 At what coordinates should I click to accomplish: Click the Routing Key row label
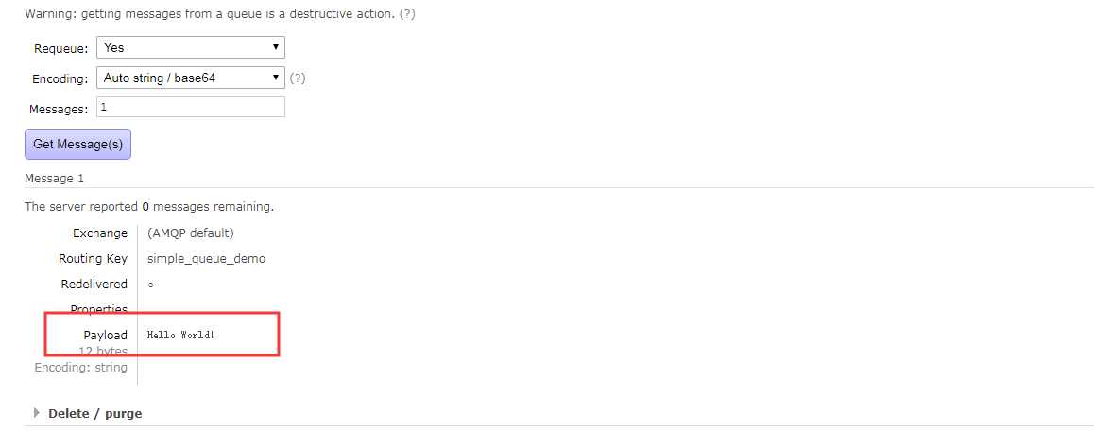click(x=93, y=258)
